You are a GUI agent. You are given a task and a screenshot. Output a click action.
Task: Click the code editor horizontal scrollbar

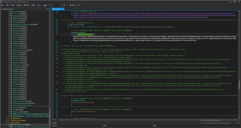pyautogui.click(x=149, y=120)
